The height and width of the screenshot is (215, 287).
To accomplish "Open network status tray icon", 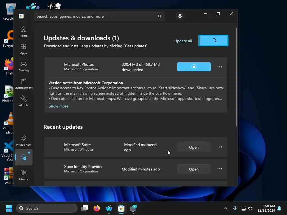I will (x=244, y=208).
